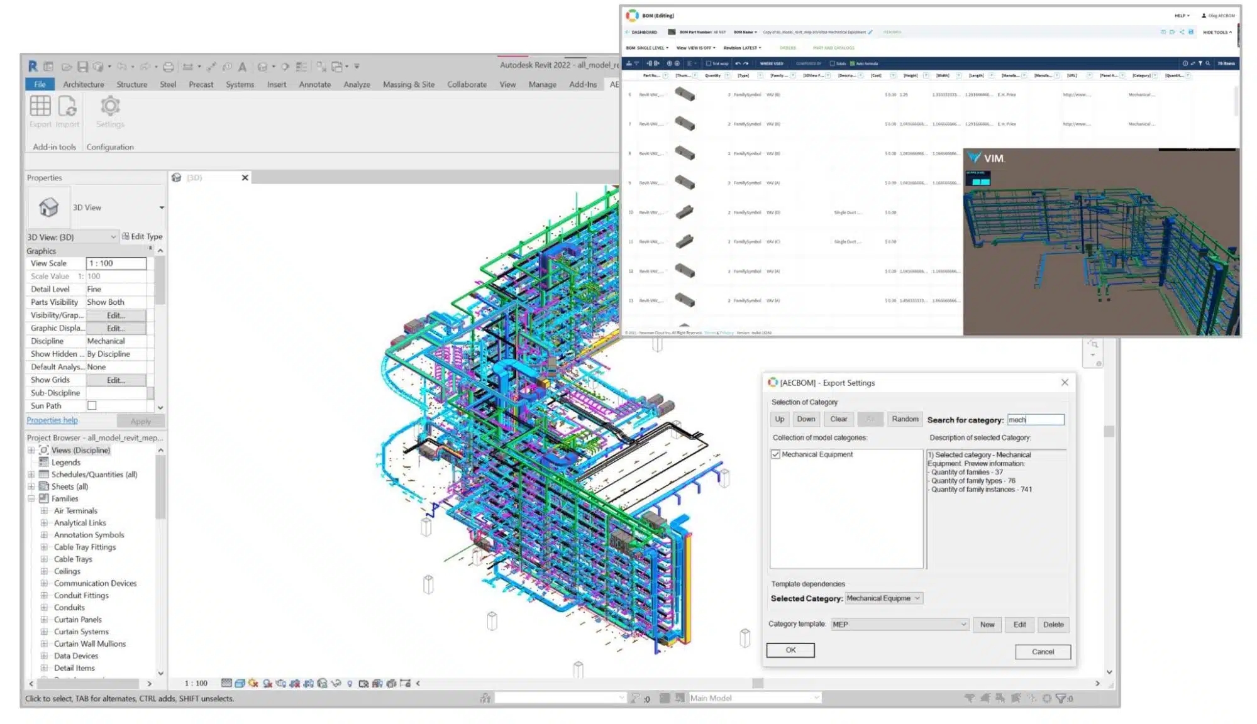Image resolution: width=1257 pixels, height=724 pixels.
Task: Enable the Sun Path checkbox
Action: tap(92, 406)
